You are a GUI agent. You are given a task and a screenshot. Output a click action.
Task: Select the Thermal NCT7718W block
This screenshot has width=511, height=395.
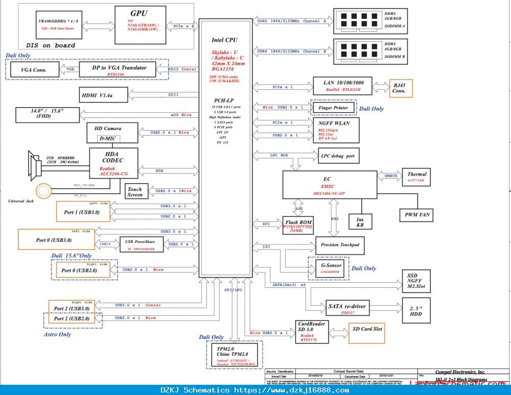click(x=416, y=177)
